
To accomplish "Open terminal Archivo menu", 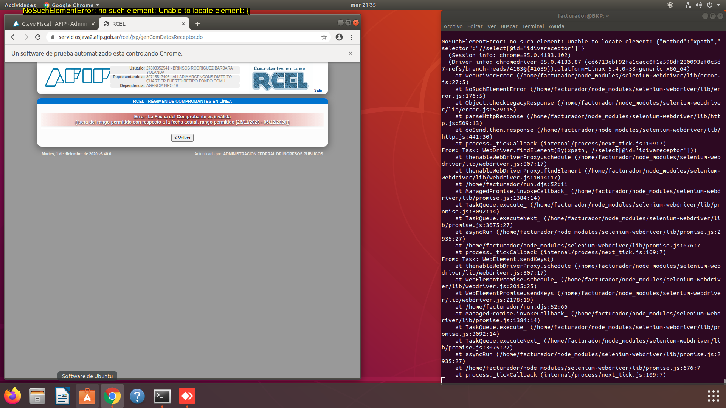I will click(x=453, y=26).
